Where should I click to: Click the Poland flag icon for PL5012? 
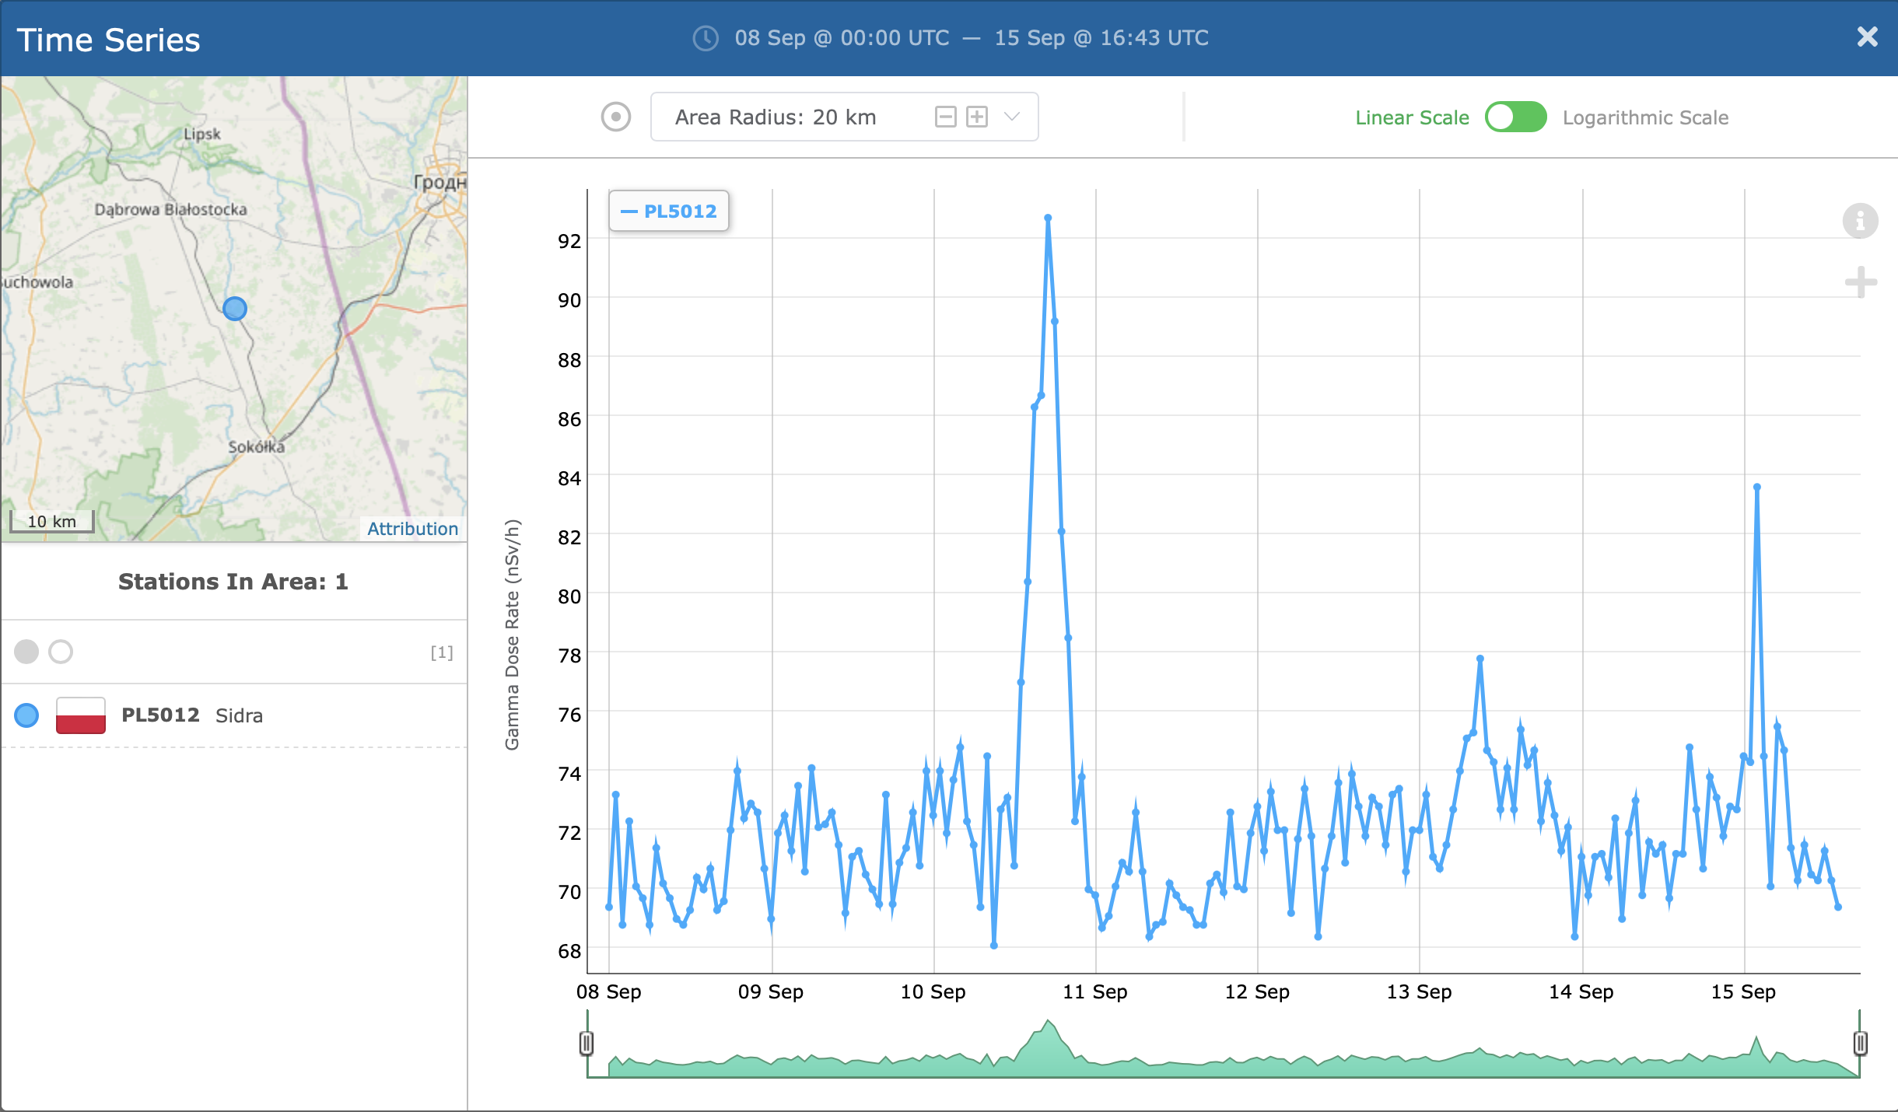pyautogui.click(x=81, y=715)
